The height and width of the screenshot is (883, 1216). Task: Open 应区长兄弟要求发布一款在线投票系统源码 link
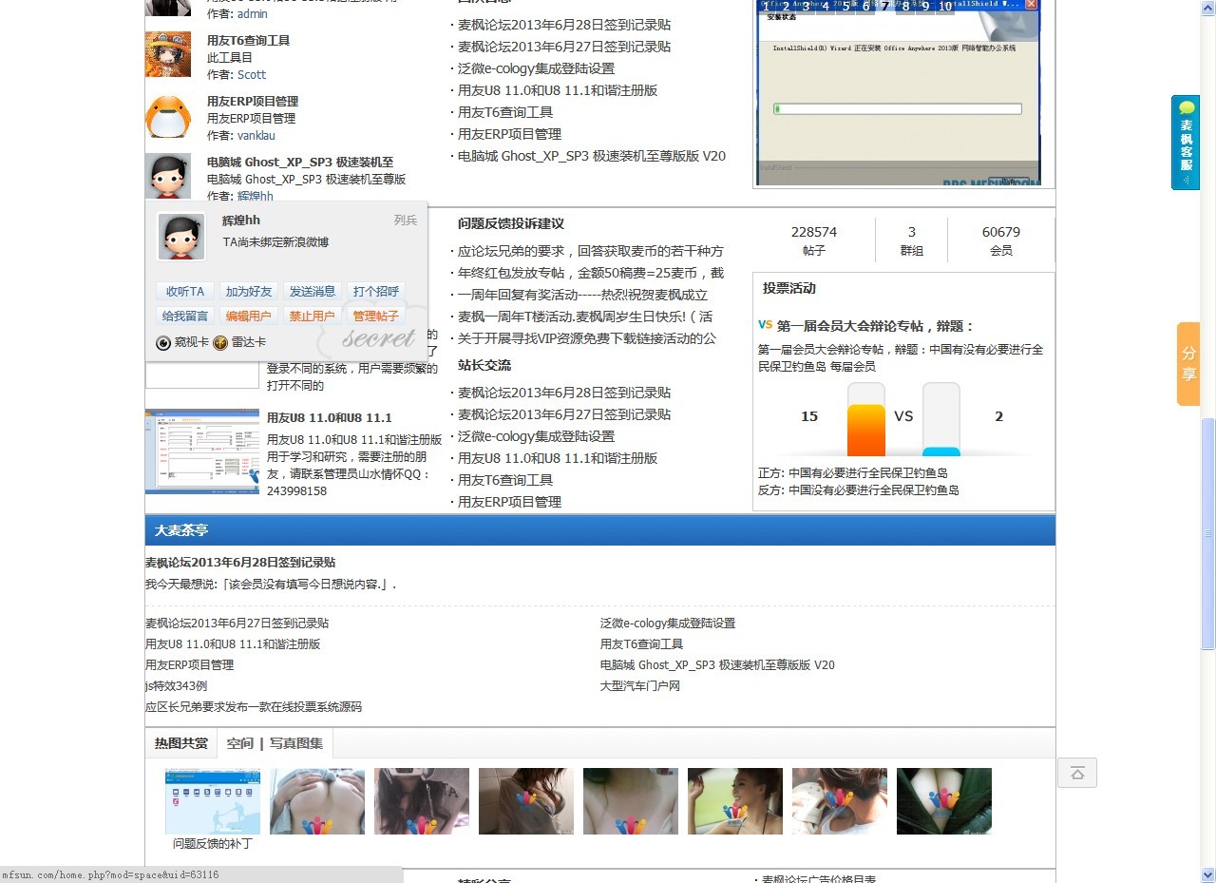click(x=254, y=707)
